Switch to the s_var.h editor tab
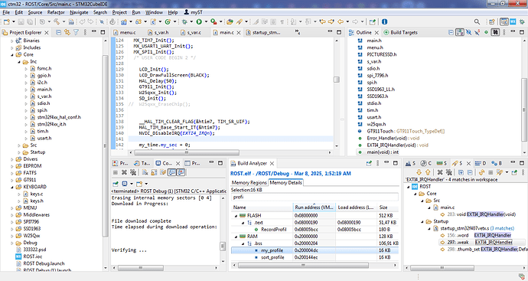 pos(158,32)
